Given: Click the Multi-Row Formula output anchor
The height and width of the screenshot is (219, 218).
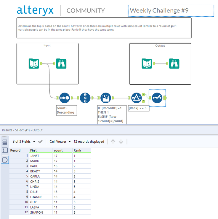Looking at the screenshot, I should click(113, 98).
